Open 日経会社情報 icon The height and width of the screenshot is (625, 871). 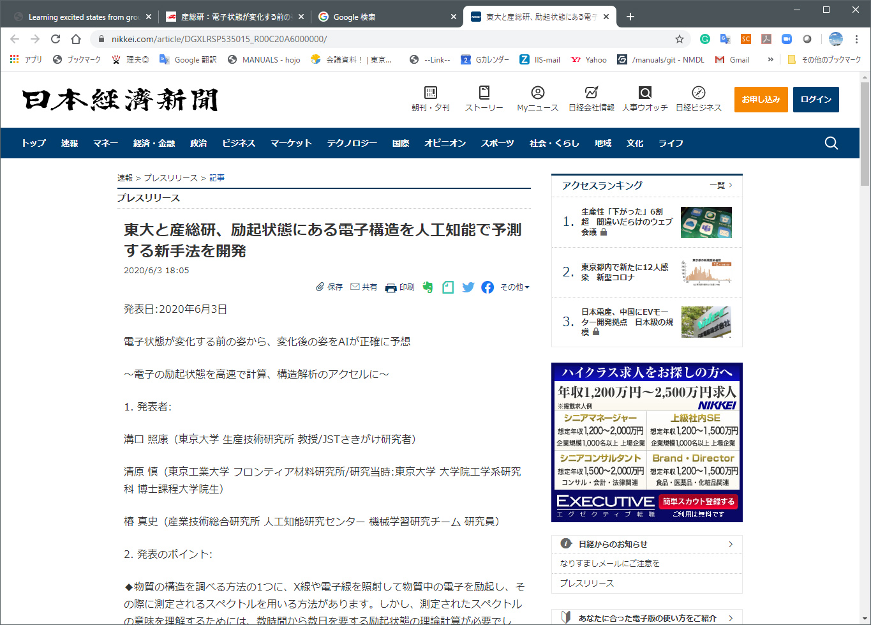[592, 99]
